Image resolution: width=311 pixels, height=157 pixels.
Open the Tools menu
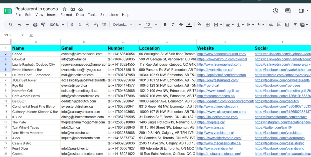92,15
